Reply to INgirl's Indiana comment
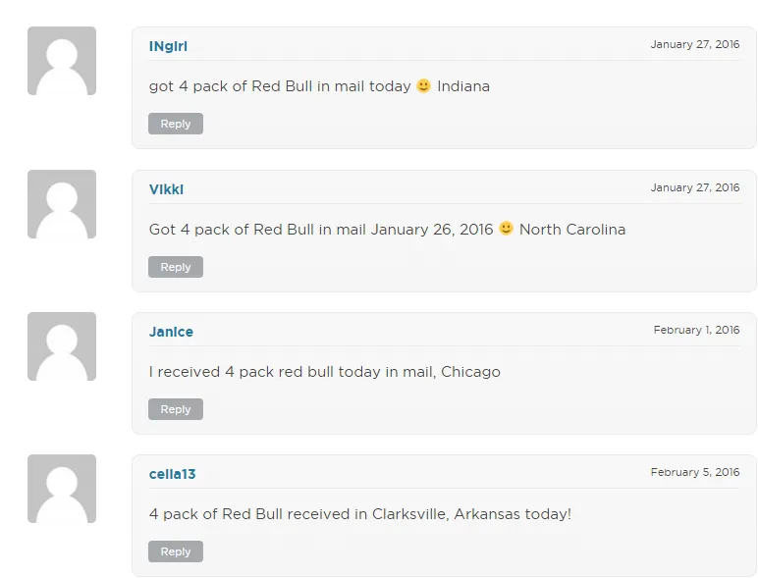Screen dimensions: 758x578 click(x=176, y=124)
